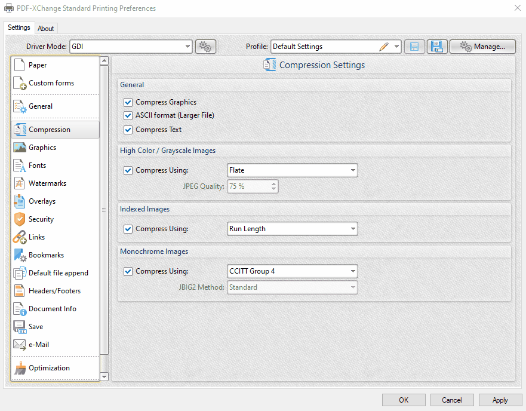
Task: Click the save profile as icon
Action: 437,47
